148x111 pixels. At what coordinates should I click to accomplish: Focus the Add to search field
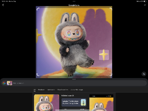click(x=74, y=83)
